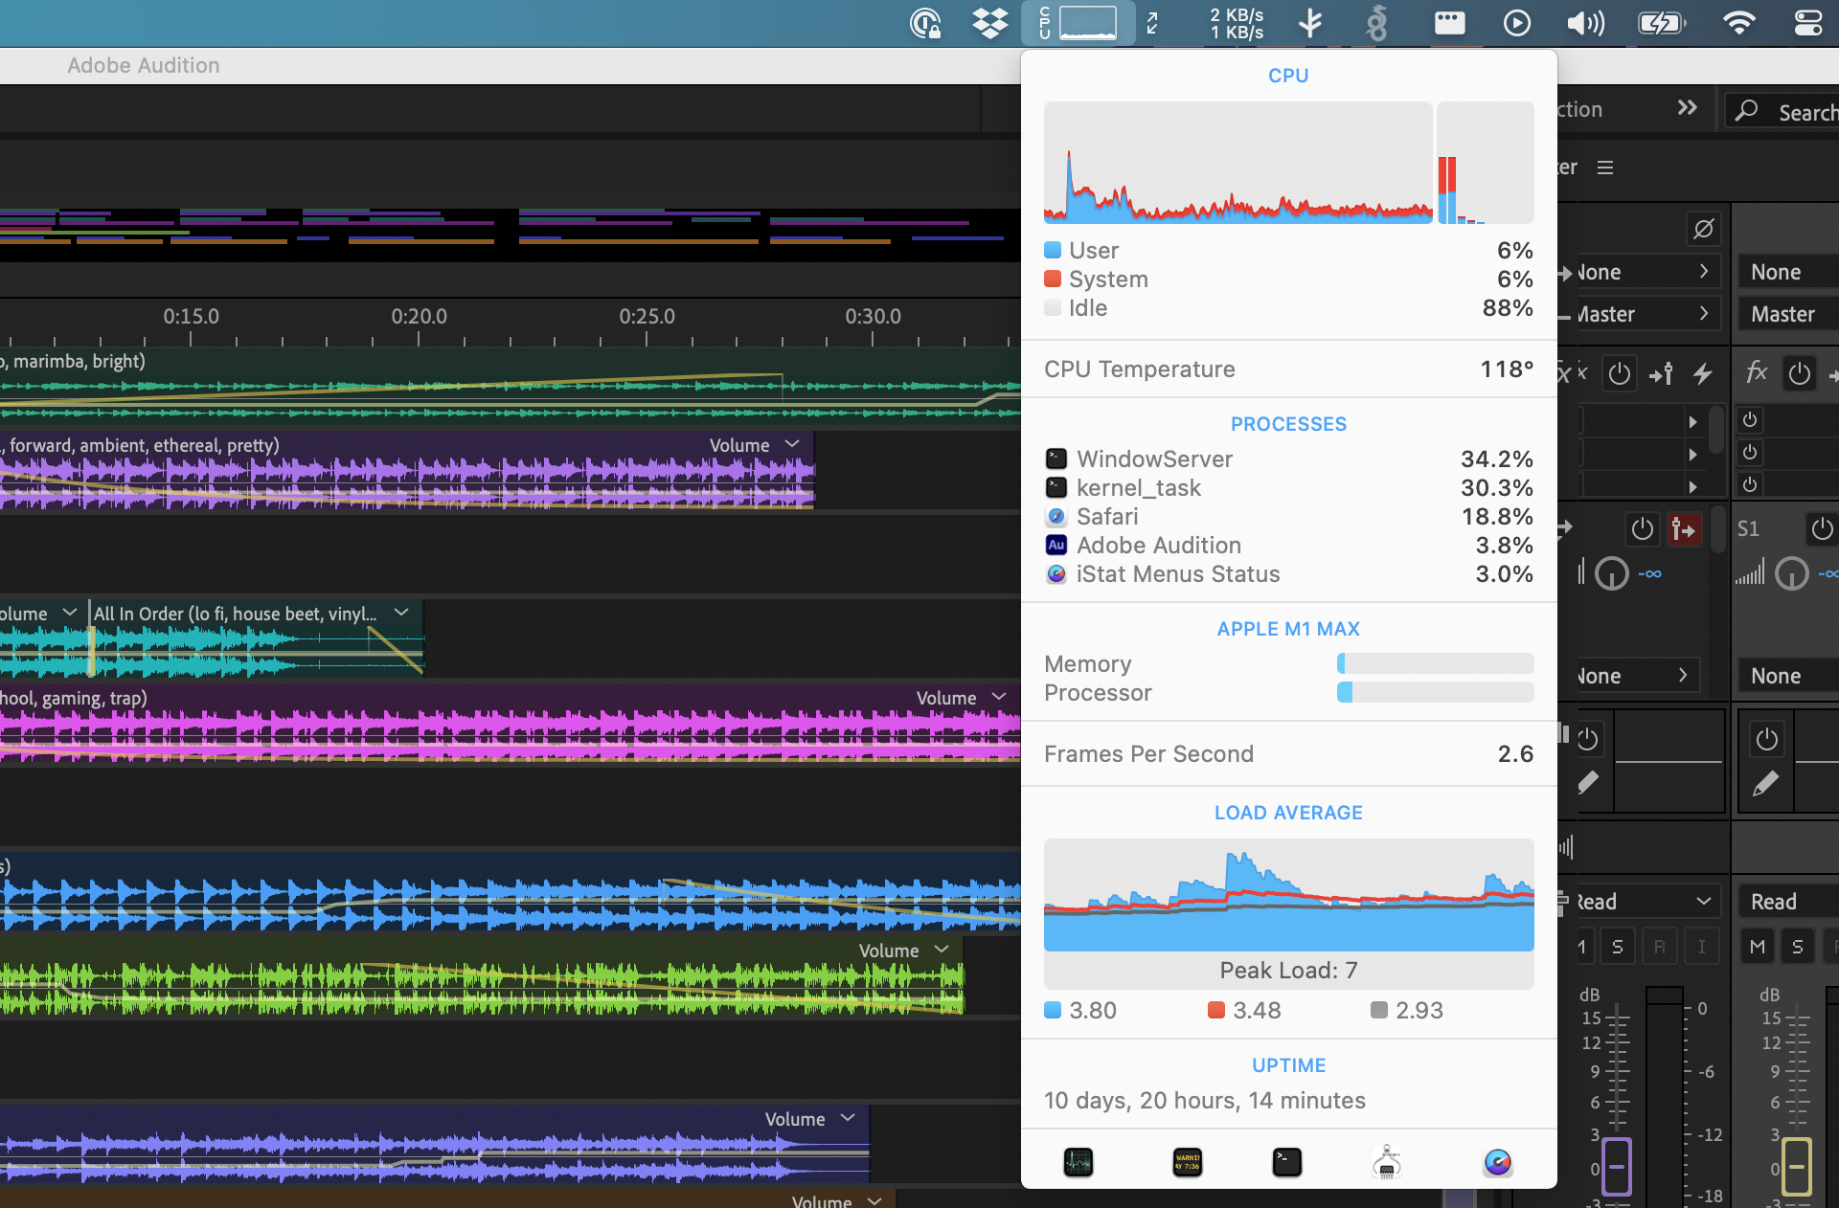Open macOS Control Center
The width and height of the screenshot is (1839, 1208).
coord(1807,23)
